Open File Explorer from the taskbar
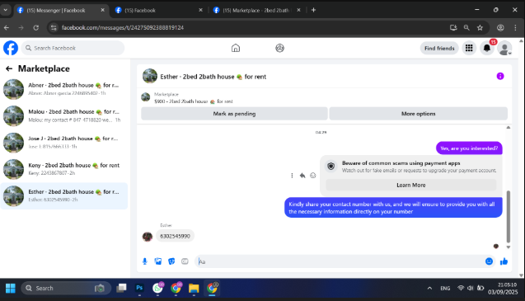Screen dimensions: 525x301 194,289
